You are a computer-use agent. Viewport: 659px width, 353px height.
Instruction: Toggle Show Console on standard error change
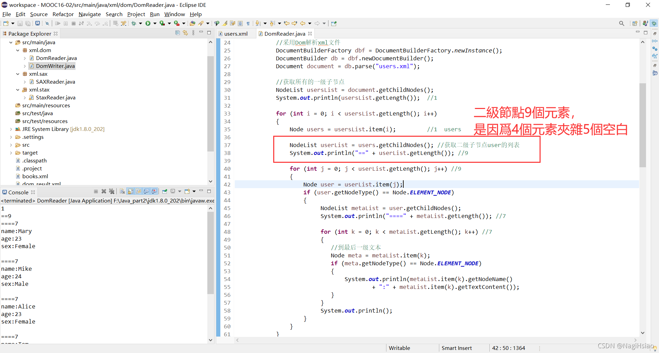click(x=154, y=191)
